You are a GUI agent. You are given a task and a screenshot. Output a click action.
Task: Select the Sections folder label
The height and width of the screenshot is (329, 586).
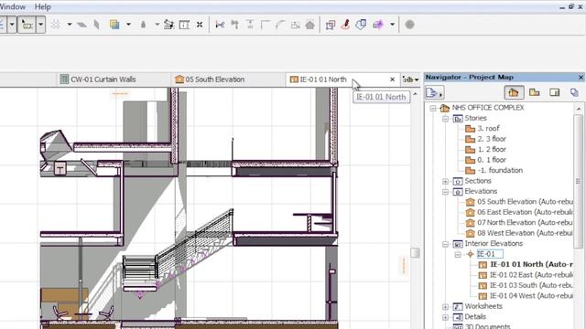coord(478,181)
